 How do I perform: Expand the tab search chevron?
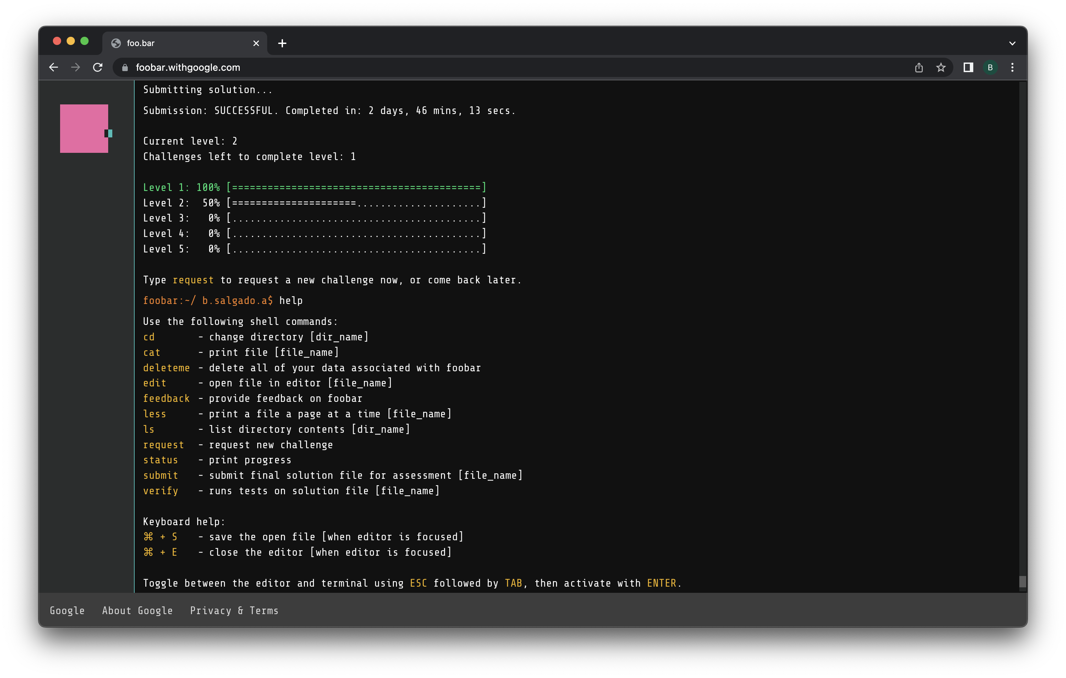pos(1012,43)
